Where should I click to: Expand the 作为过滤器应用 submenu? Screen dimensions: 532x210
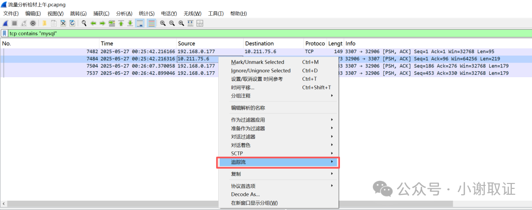tap(278, 120)
